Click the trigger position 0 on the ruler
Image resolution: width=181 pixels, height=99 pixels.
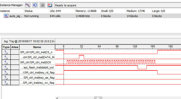tap(64, 46)
